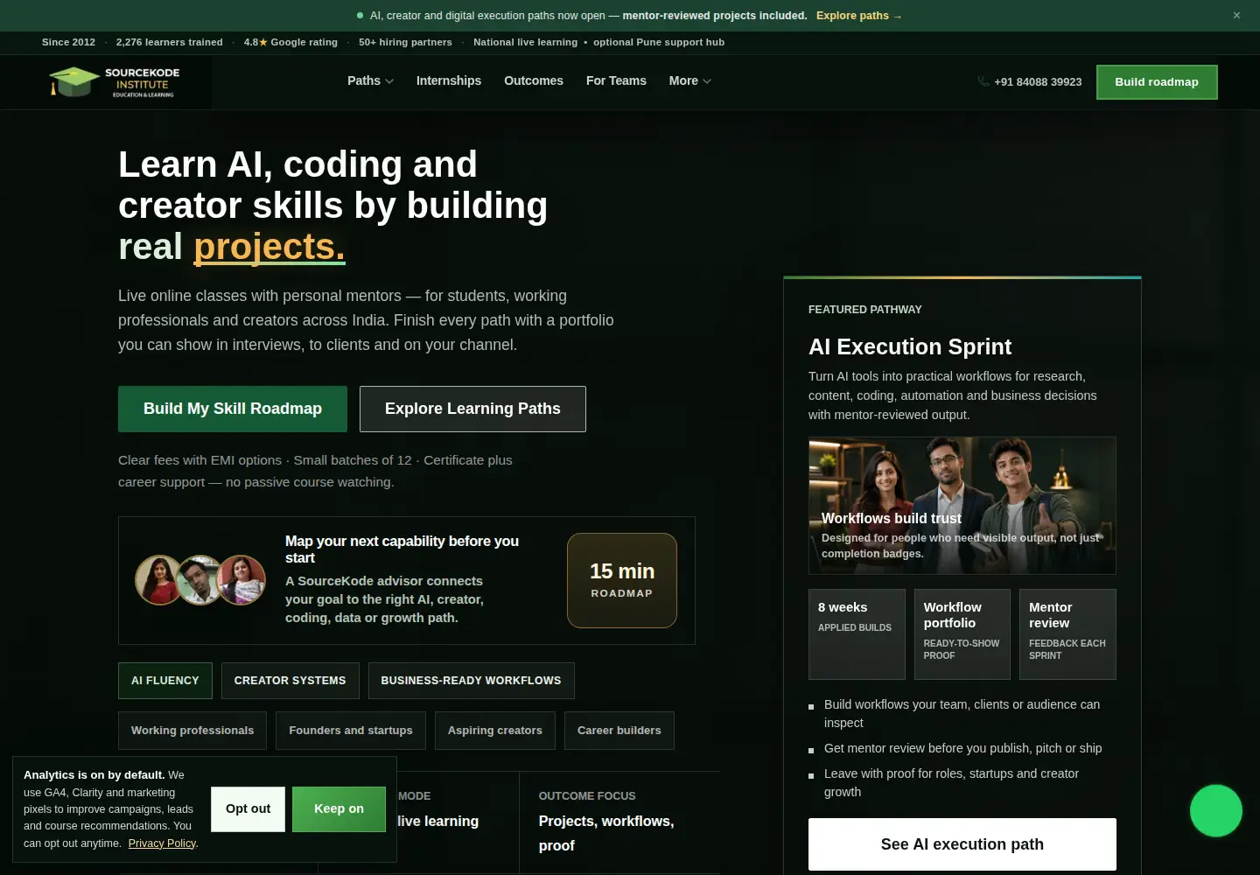Choose the Working professionals chip

pyautogui.click(x=192, y=731)
